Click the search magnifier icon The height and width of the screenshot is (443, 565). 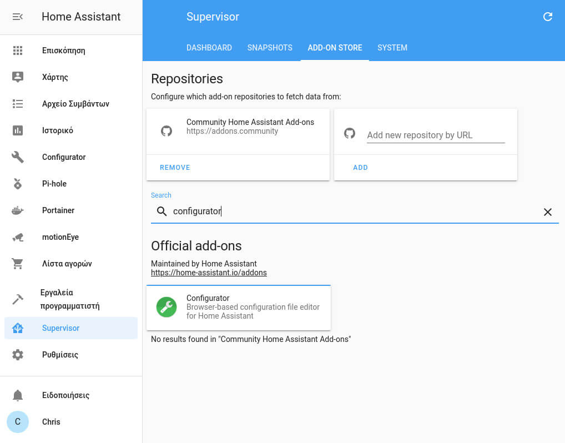point(162,211)
